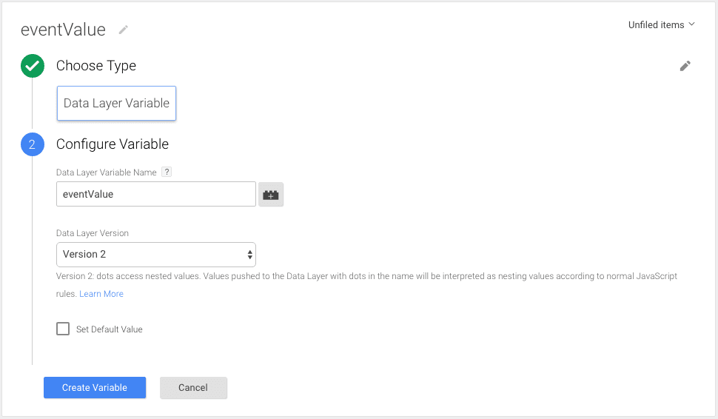The image size is (718, 419).
Task: Click the Set Default Value label text
Action: click(x=110, y=329)
